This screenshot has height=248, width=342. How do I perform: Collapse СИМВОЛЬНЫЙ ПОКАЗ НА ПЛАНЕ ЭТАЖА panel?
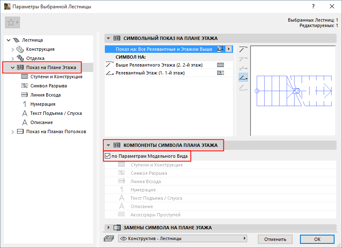click(109, 38)
